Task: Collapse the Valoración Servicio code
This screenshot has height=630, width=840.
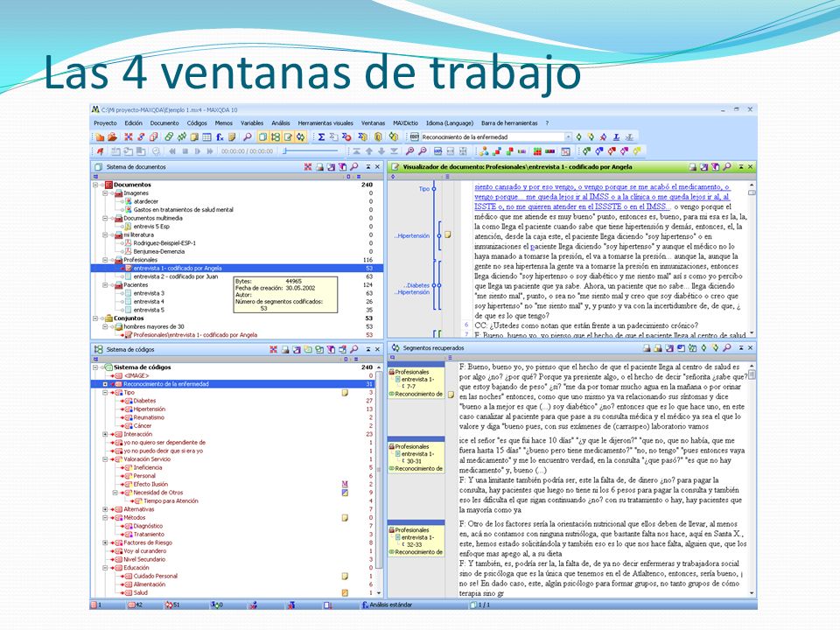Action: coord(105,459)
